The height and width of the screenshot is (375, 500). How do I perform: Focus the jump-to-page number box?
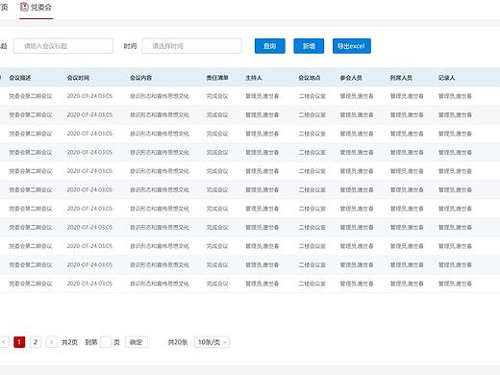point(106,342)
